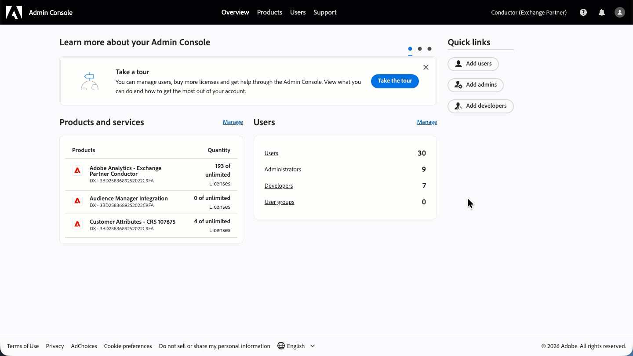Open Manage link for Users section
This screenshot has height=356, width=633.
coord(427,122)
